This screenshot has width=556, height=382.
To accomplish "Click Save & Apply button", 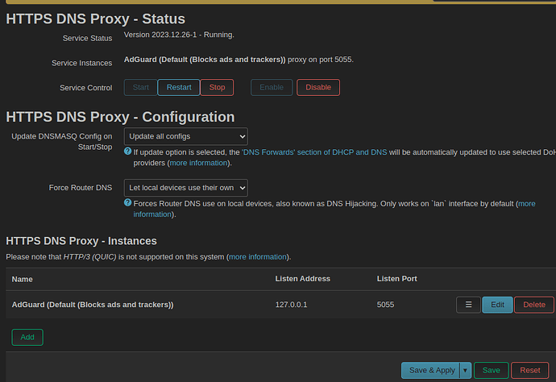I will (x=430, y=370).
